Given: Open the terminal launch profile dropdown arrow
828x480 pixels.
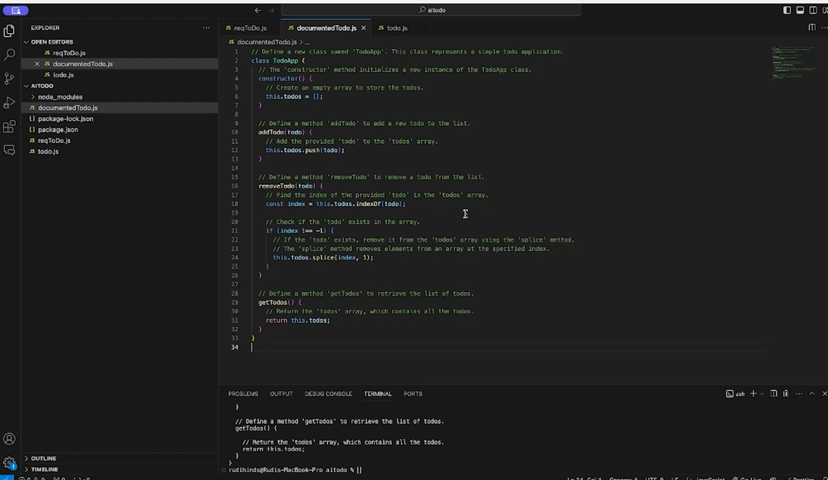Looking at the screenshot, I should point(762,394).
